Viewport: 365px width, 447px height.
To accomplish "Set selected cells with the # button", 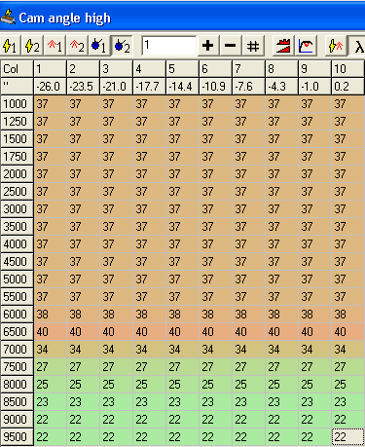I will click(253, 46).
